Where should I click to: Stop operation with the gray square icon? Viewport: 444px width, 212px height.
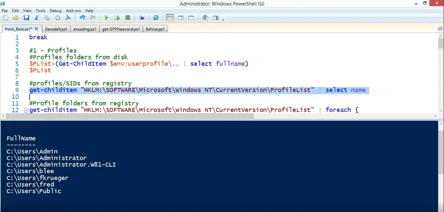coord(128,18)
